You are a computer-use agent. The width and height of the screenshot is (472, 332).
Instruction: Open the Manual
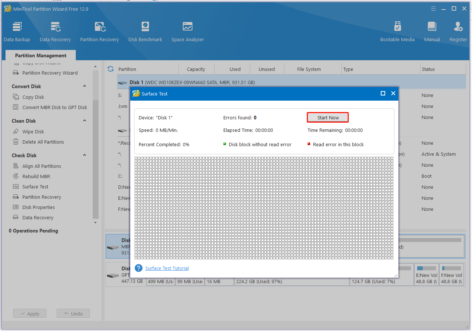pyautogui.click(x=432, y=32)
